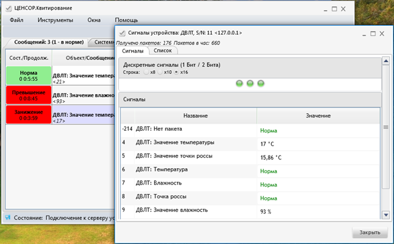This screenshot has height=244, width=394.
Task: Select the green Норма 0 0:5:55 status cell
Action: point(28,76)
